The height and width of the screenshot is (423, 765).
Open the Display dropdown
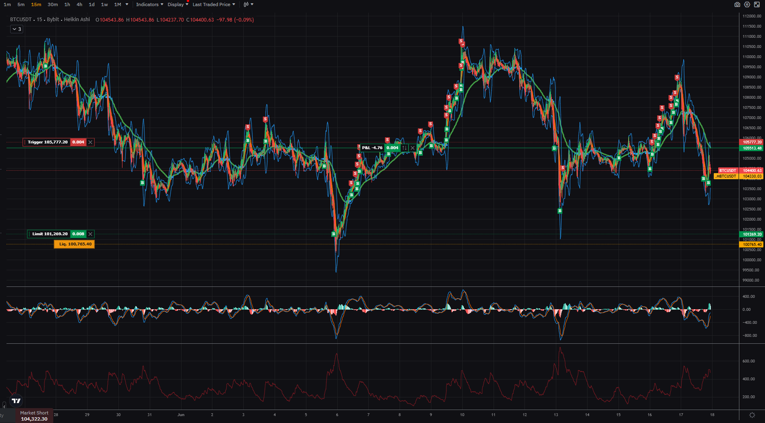point(178,4)
